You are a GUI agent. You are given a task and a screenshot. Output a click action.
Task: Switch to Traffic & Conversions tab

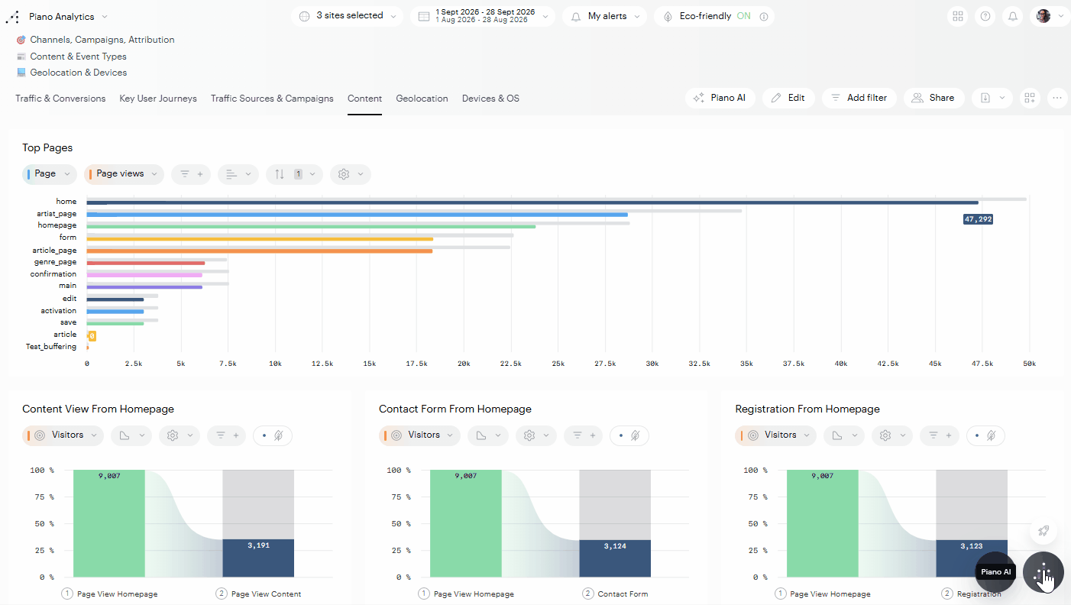60,99
